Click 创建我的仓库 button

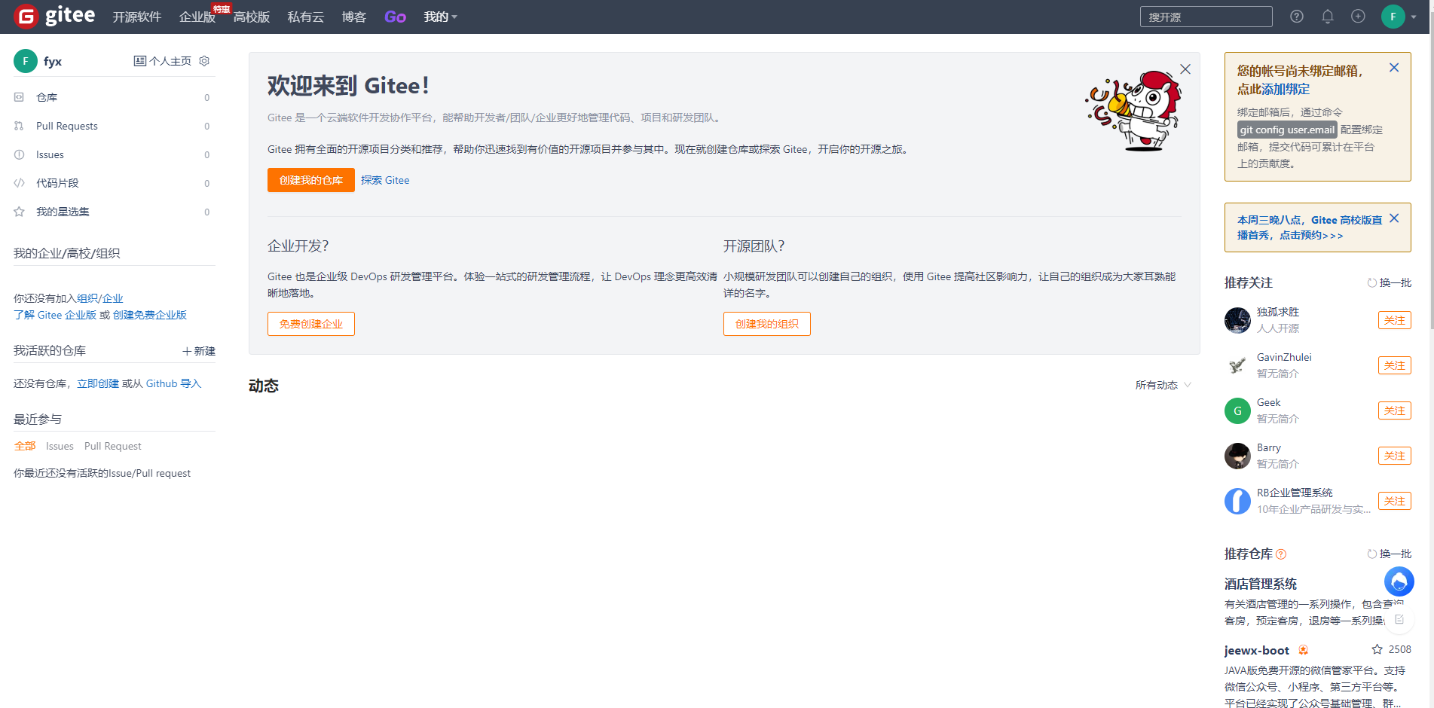click(x=311, y=180)
